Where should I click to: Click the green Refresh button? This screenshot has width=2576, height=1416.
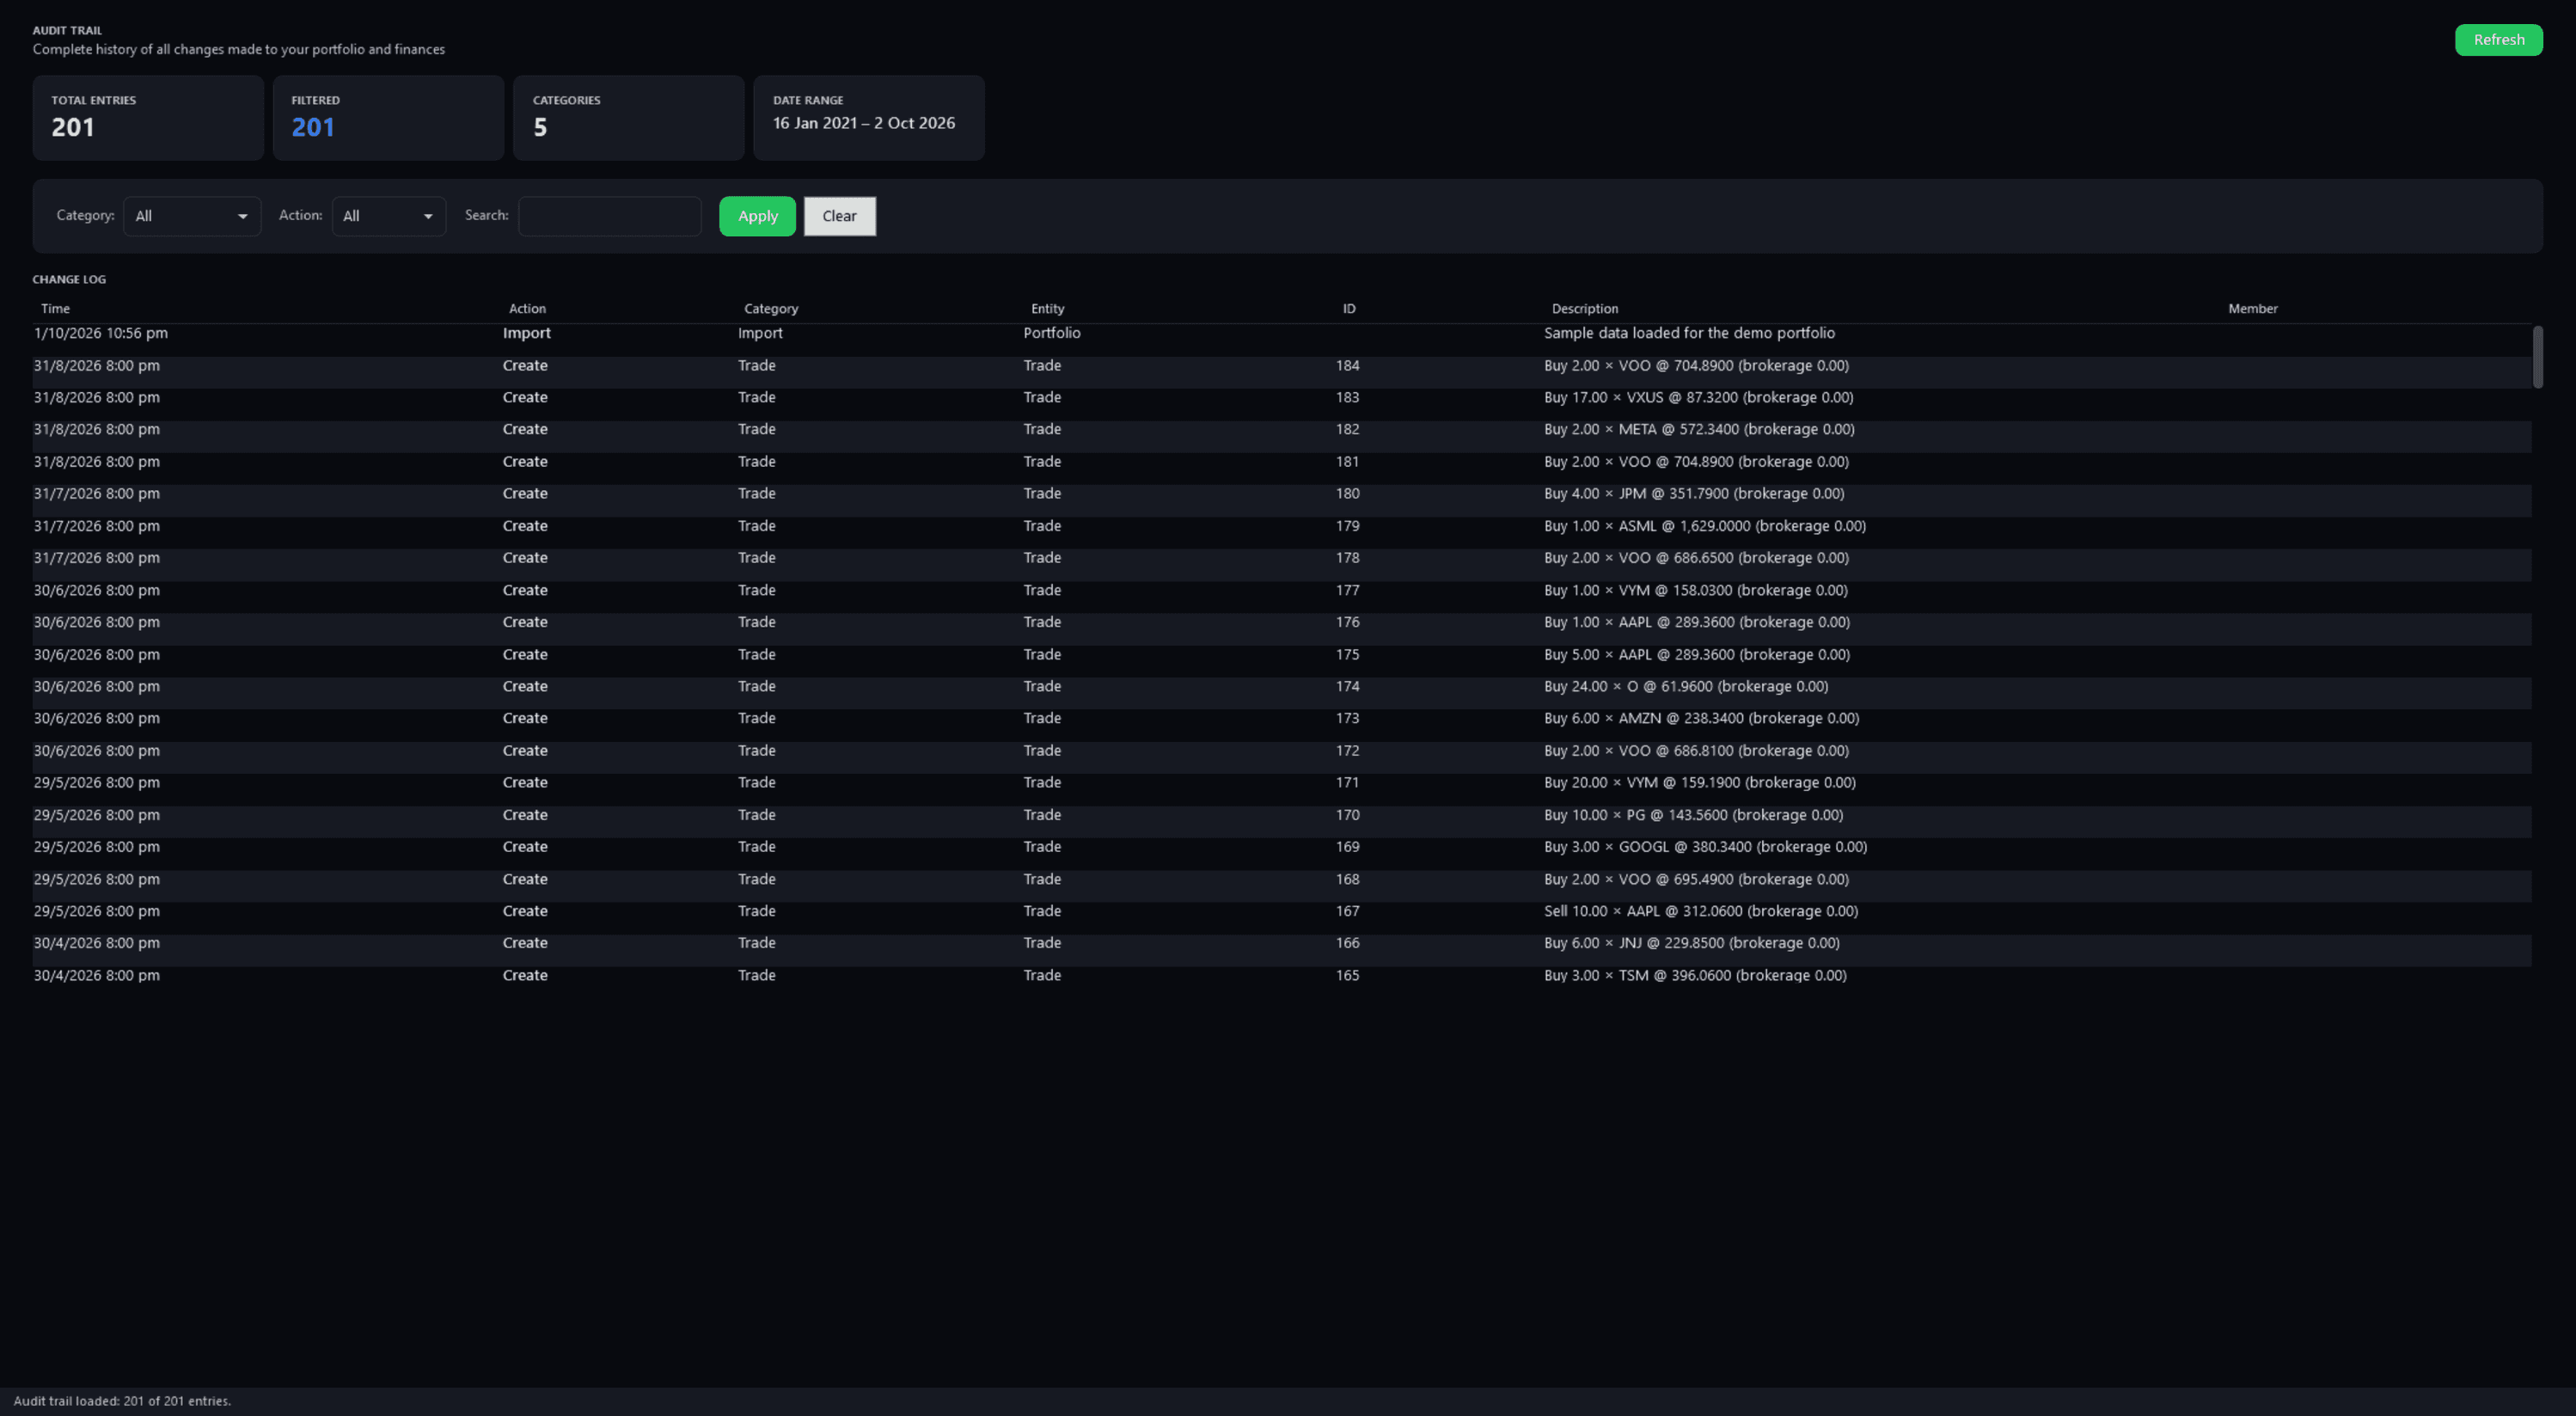pyautogui.click(x=2498, y=40)
